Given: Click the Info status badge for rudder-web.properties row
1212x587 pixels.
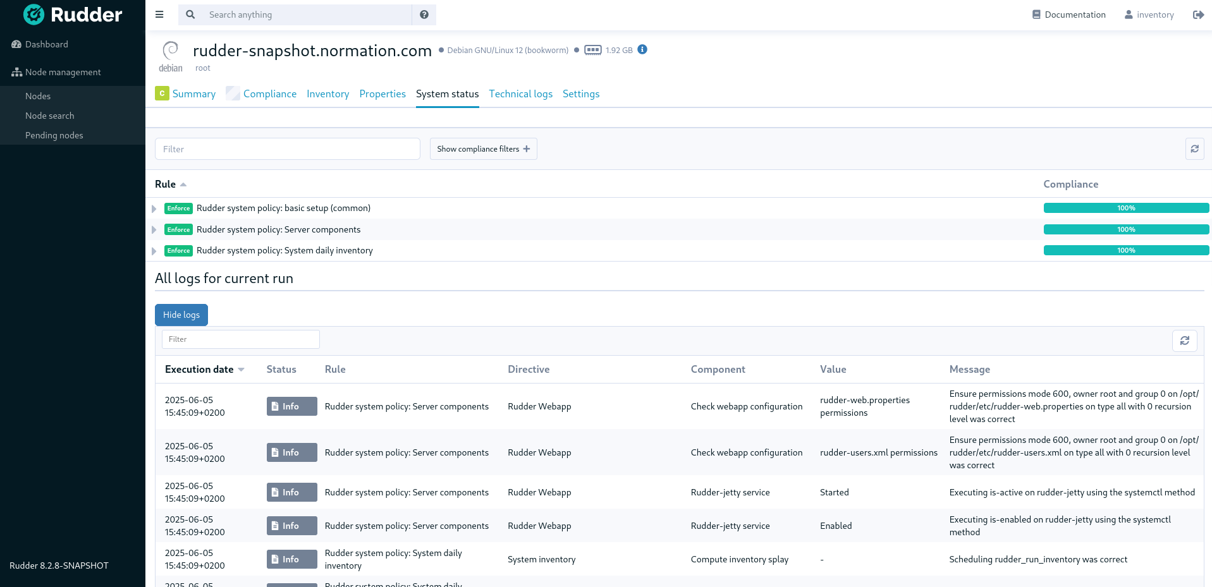Looking at the screenshot, I should [291, 406].
